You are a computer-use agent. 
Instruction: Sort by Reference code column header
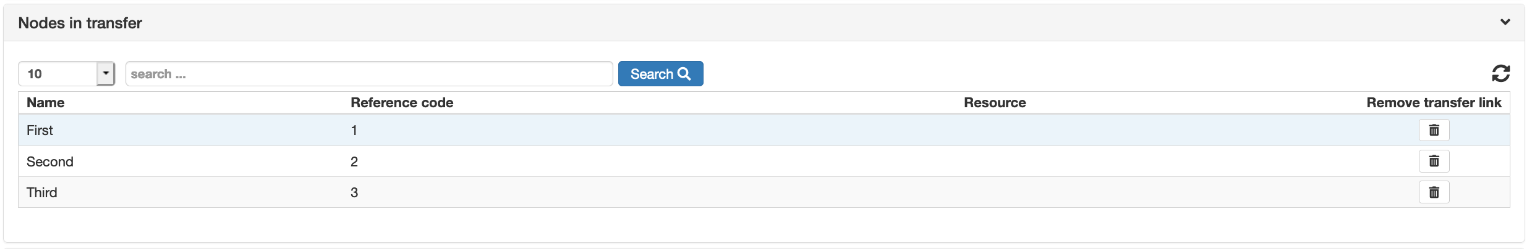pyautogui.click(x=402, y=102)
